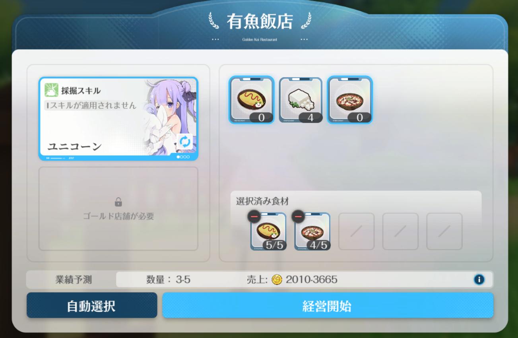Image resolution: width=518 pixels, height=338 pixels.
Task: Swap character with the blue refresh icon
Action: 184,142
